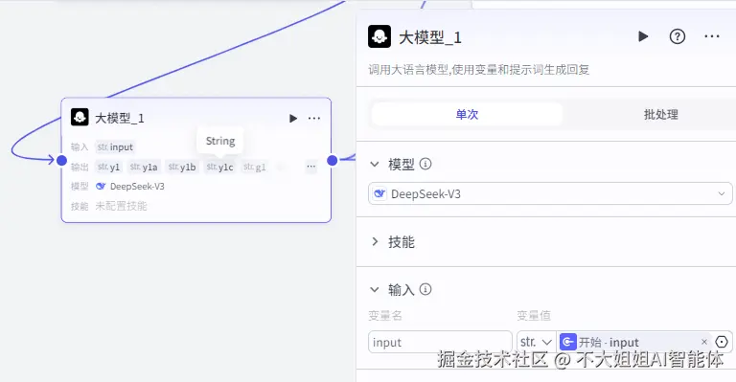Select the y1c output variable tag
The width and height of the screenshot is (736, 382).
[x=220, y=167]
